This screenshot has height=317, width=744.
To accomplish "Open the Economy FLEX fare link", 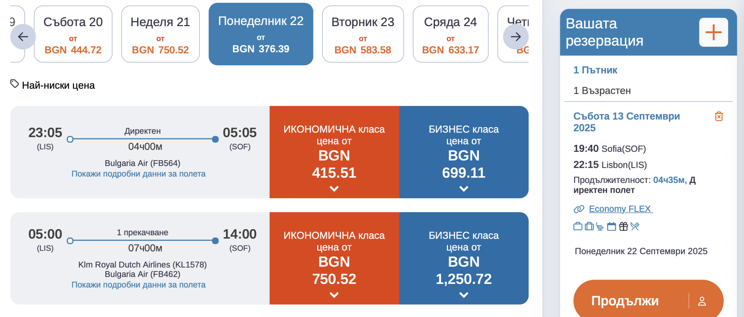I will (620, 209).
